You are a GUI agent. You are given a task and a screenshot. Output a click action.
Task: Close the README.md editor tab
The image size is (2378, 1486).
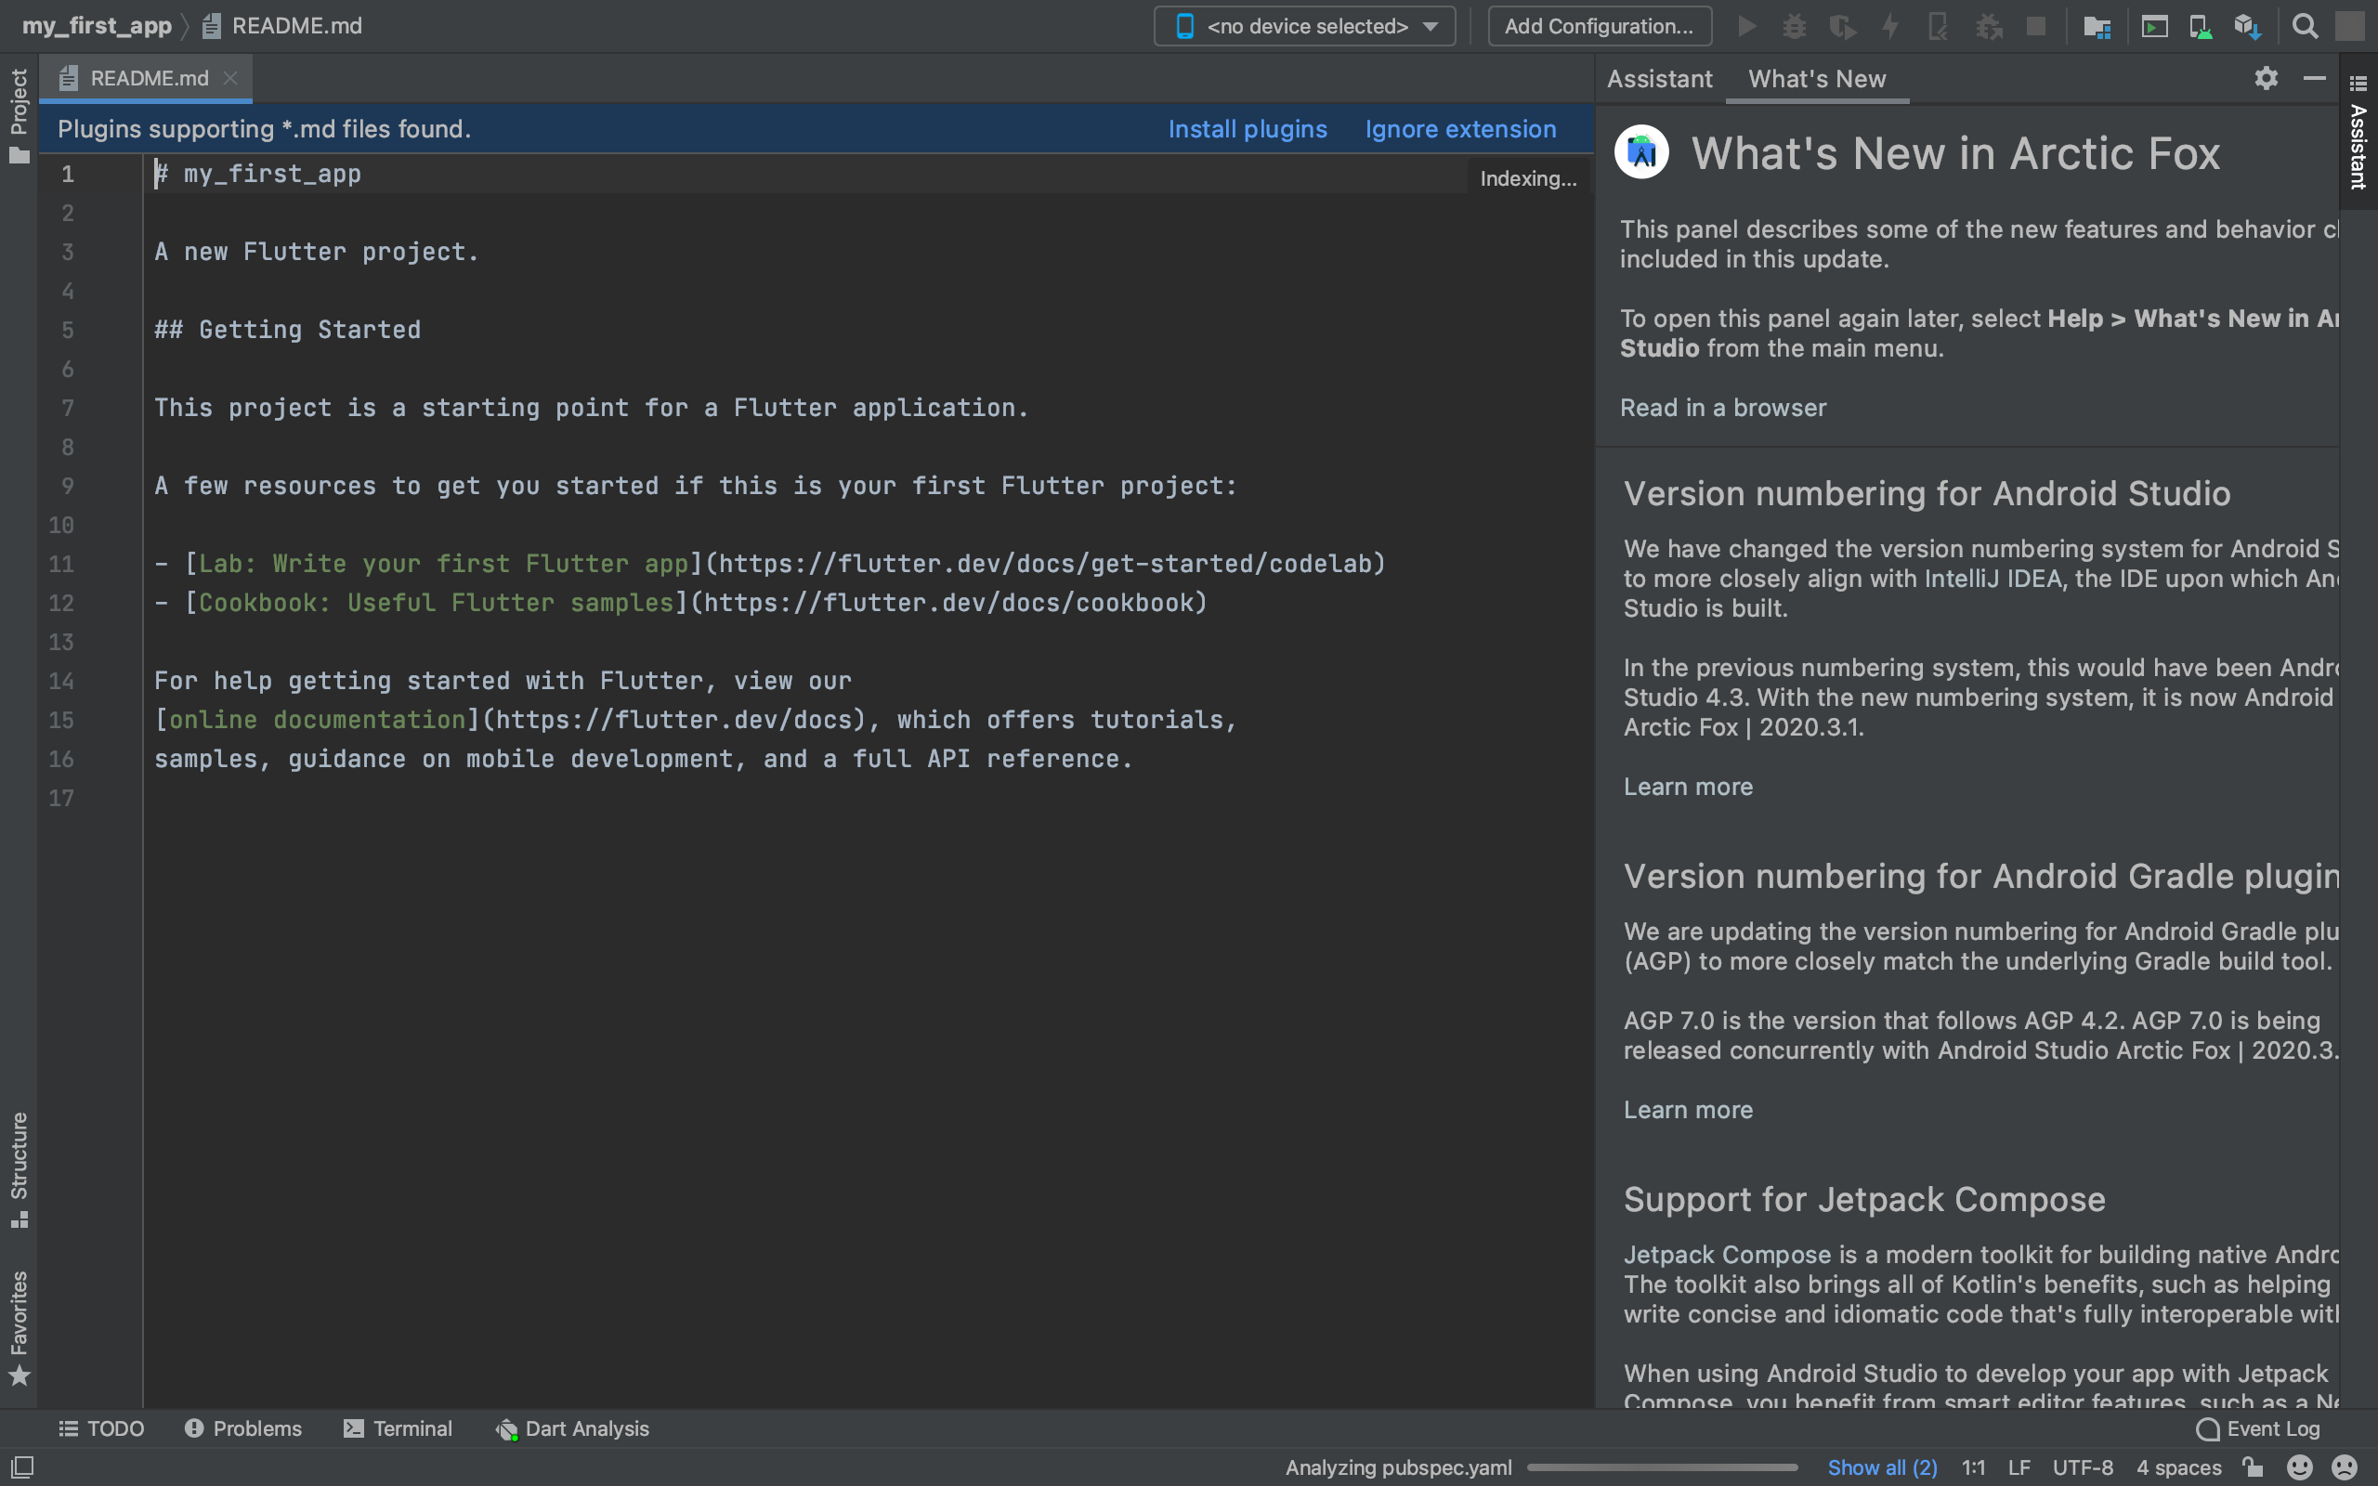coord(230,78)
